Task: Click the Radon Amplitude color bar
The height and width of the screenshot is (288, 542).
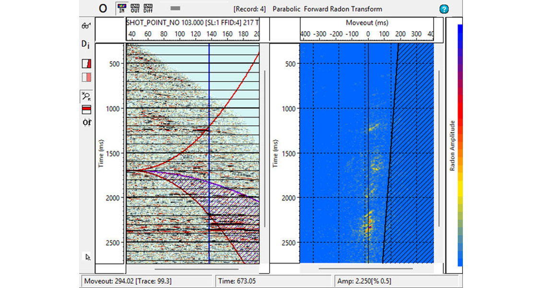Action: (x=460, y=144)
